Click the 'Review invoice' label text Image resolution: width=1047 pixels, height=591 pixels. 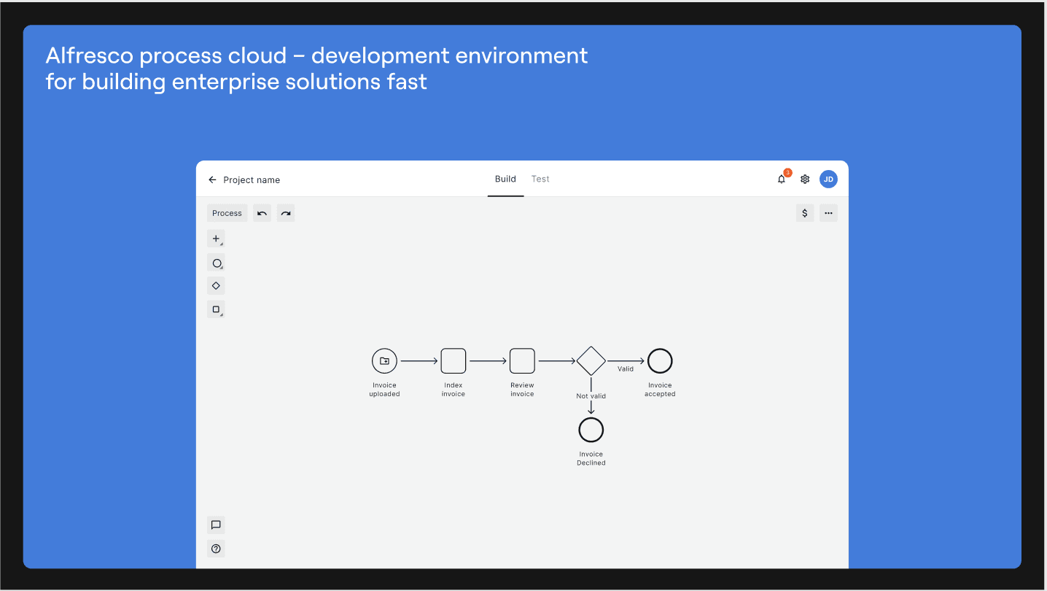point(522,390)
